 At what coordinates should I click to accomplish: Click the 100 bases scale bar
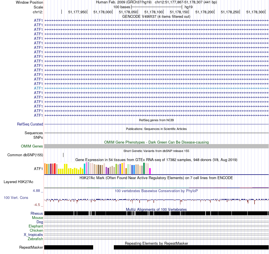point(157,7)
